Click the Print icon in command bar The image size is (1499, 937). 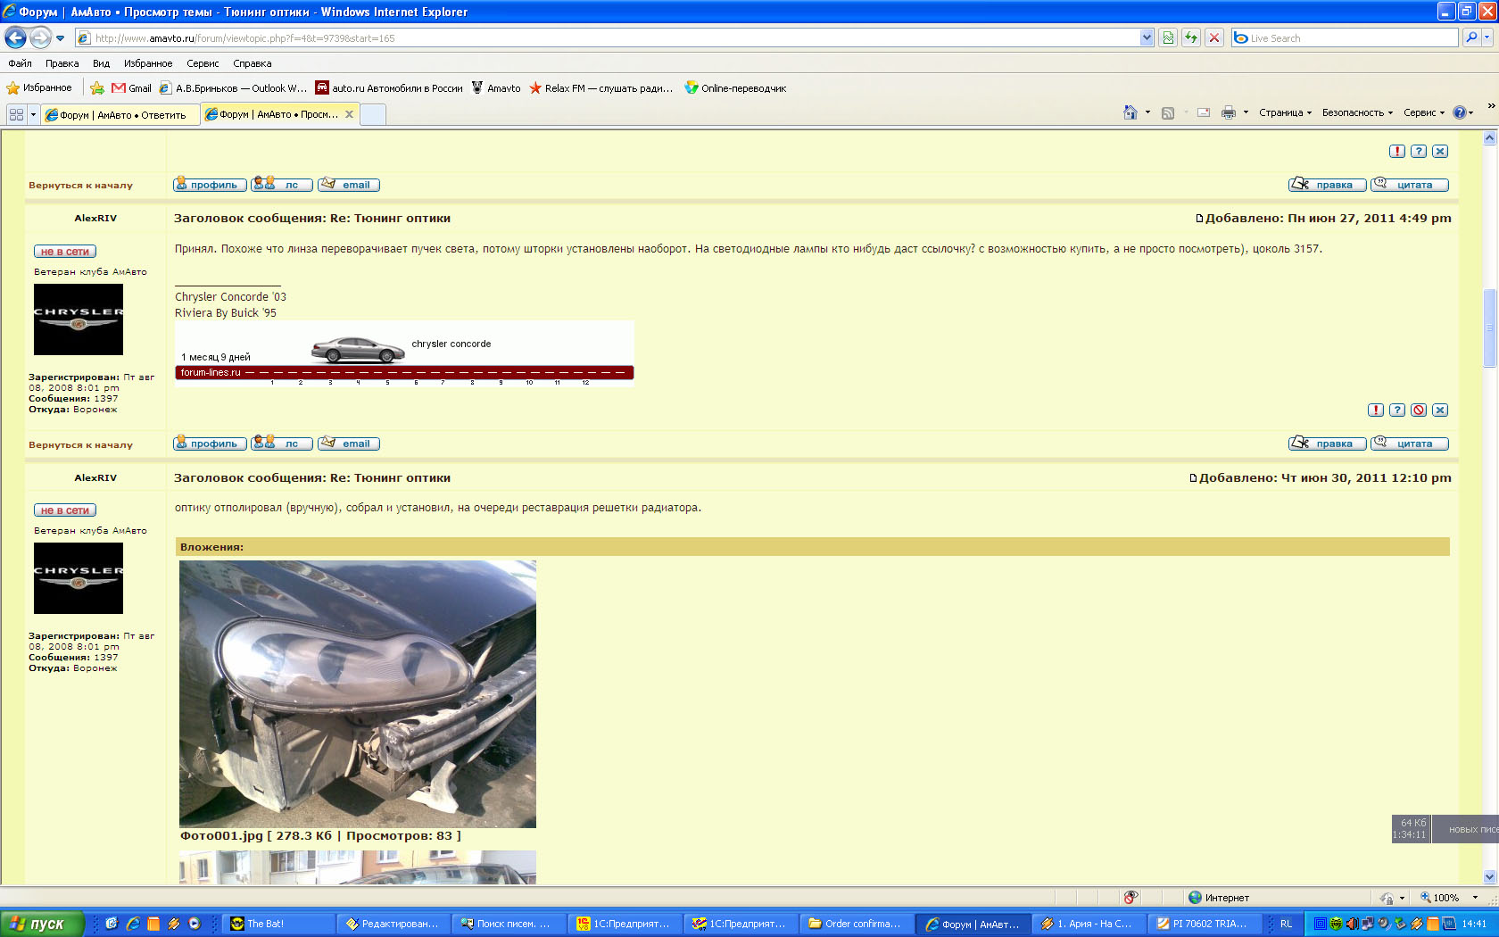1228,112
